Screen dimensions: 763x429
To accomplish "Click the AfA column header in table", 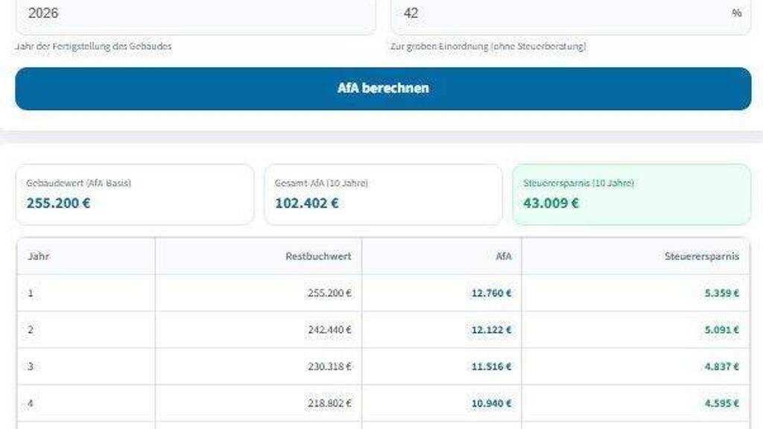I will click(504, 256).
